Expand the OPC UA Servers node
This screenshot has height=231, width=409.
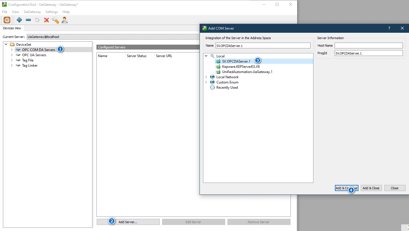[x=12, y=55]
